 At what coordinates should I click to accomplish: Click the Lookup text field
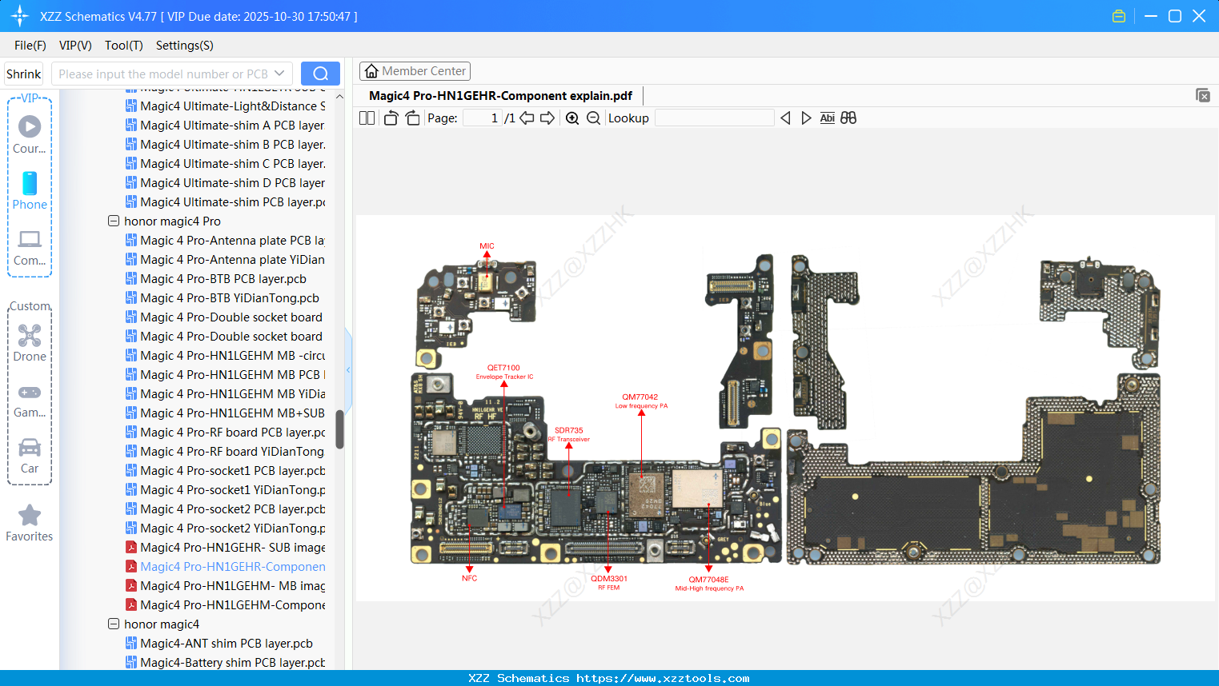coord(715,118)
